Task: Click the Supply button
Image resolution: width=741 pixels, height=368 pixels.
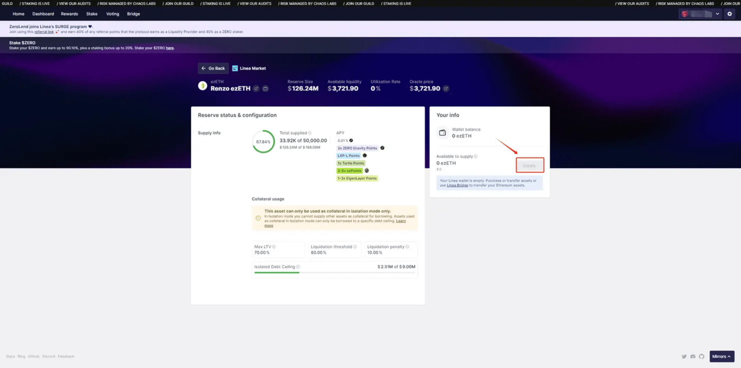Action: tap(529, 165)
